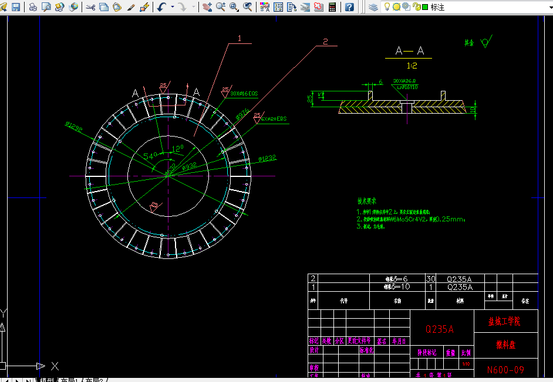
Task: Cut selection with the scissors icon
Action: click(x=90, y=7)
